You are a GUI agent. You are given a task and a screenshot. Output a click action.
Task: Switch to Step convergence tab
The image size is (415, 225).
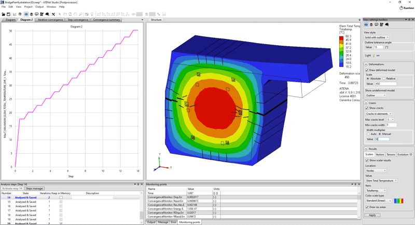(x=77, y=20)
